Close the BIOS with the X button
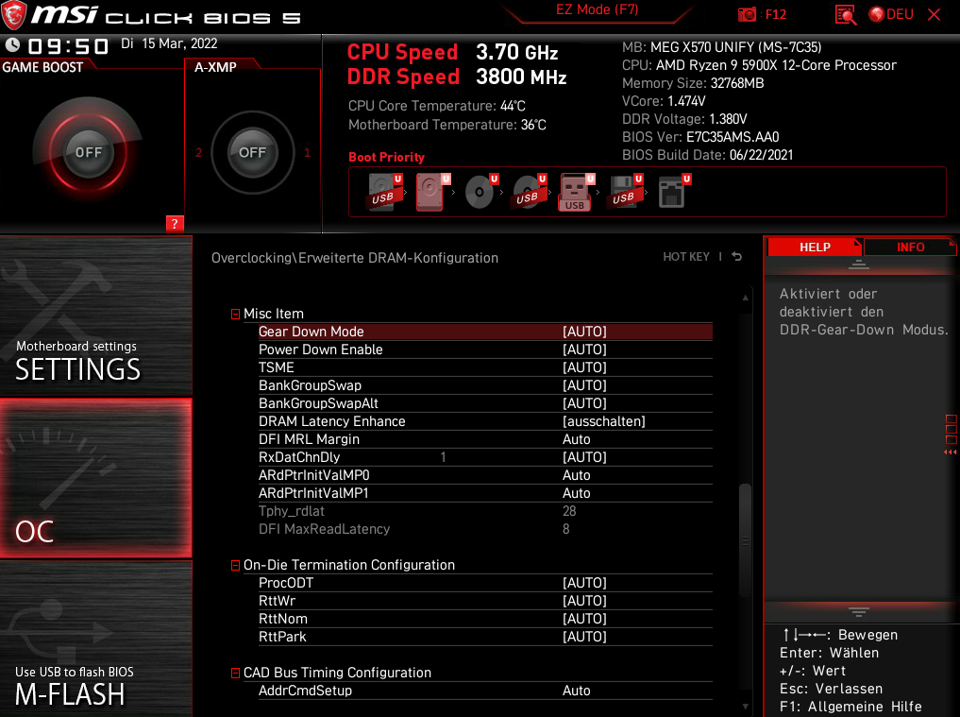The height and width of the screenshot is (717, 960). [935, 14]
